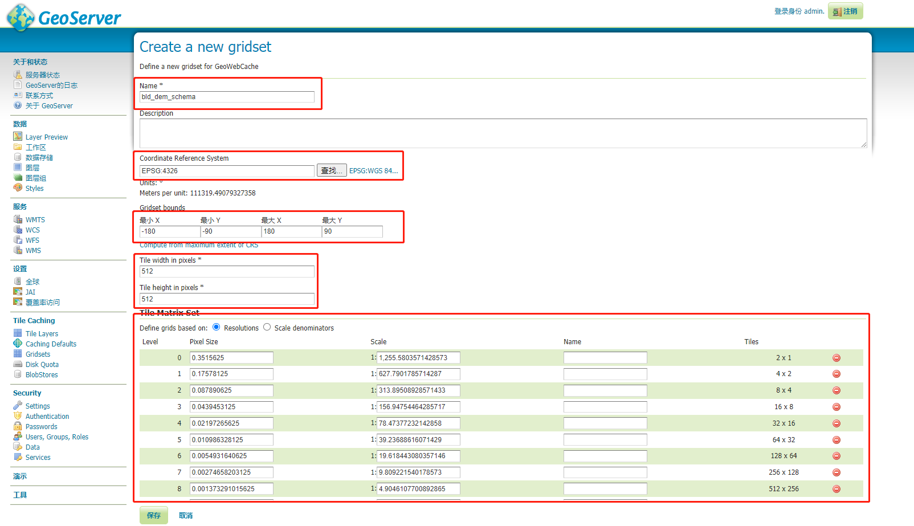Image resolution: width=914 pixels, height=526 pixels.
Task: Click the Services link under Security
Action: [x=38, y=458]
